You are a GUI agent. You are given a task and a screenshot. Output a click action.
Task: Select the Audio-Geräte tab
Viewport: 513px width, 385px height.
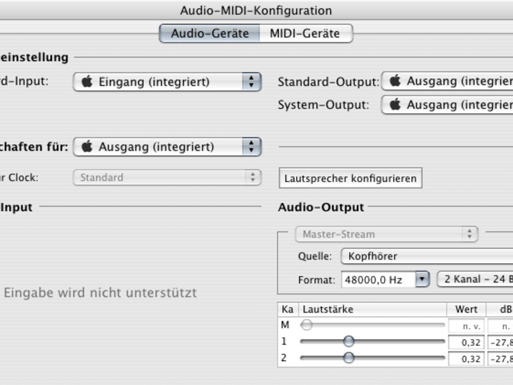(209, 33)
